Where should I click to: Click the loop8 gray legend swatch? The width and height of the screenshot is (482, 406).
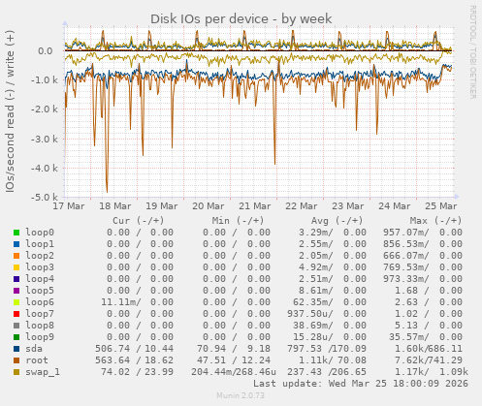[x=16, y=326]
